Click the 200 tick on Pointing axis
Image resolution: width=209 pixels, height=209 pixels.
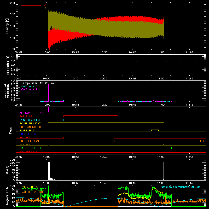[13, 14]
